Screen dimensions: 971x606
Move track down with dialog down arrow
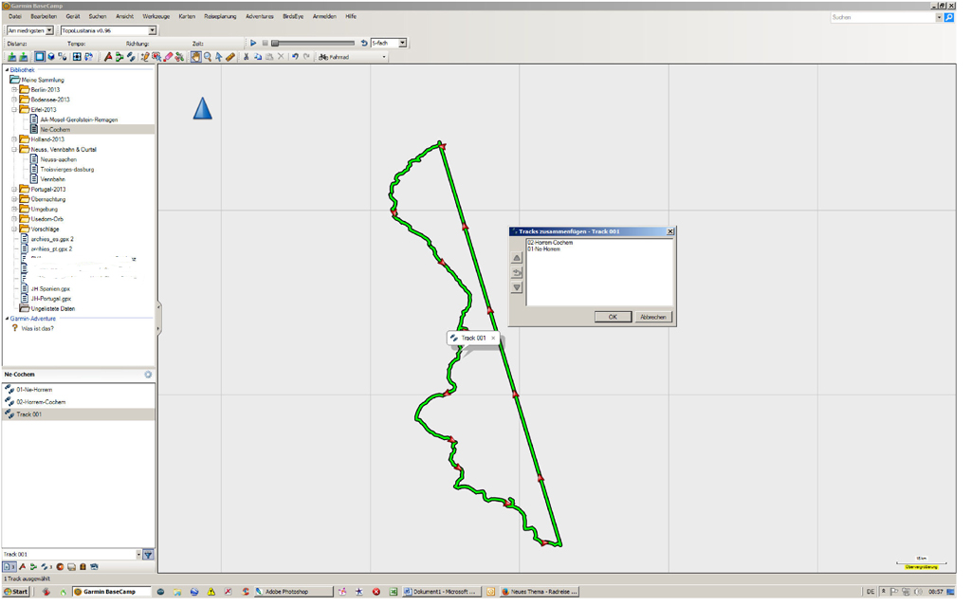(517, 288)
